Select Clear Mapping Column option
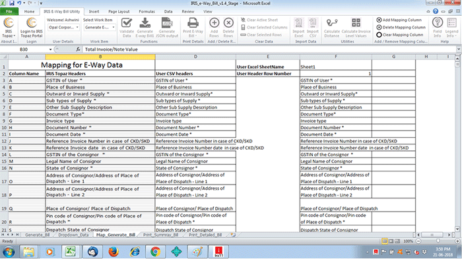The width and height of the screenshot is (462, 259). 399,35
